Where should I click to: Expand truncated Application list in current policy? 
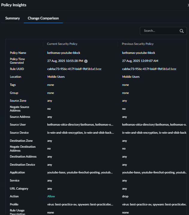[x=80, y=173]
